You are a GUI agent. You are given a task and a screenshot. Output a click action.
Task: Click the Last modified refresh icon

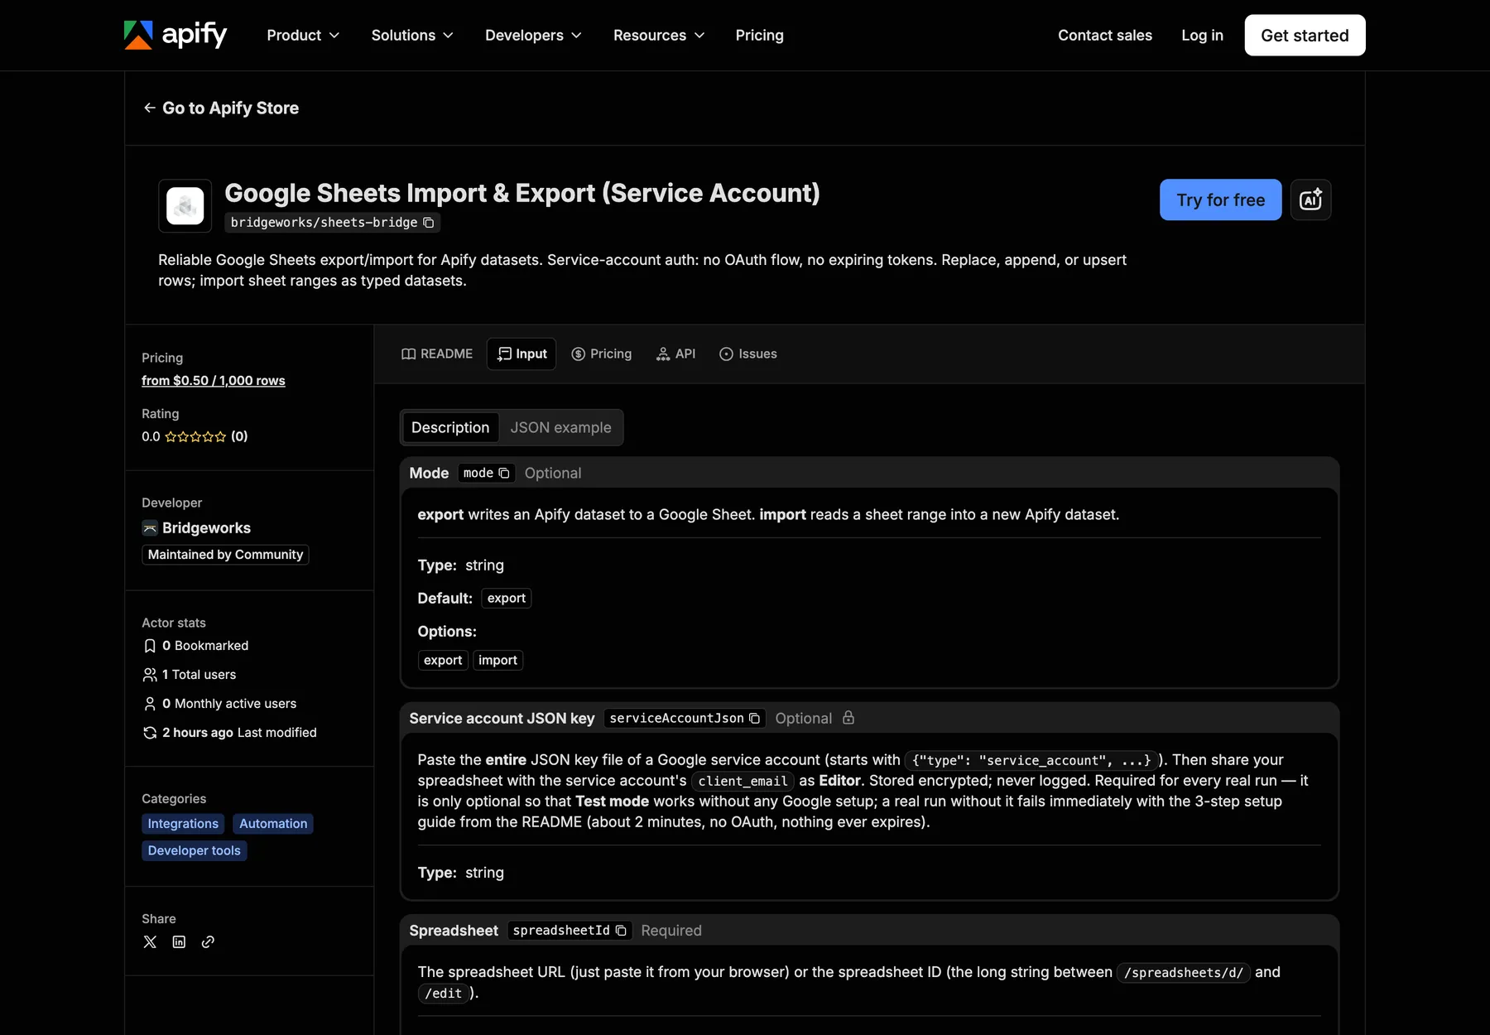point(150,733)
